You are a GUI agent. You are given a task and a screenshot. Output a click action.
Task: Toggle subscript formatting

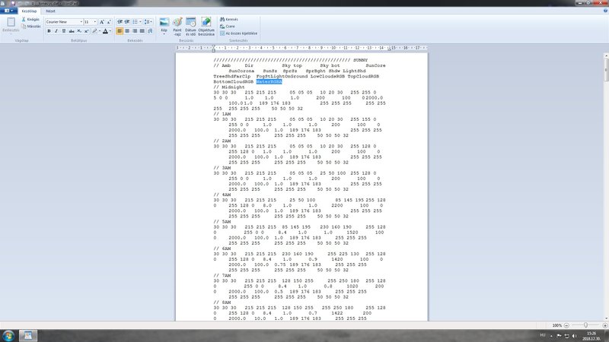tap(79, 31)
